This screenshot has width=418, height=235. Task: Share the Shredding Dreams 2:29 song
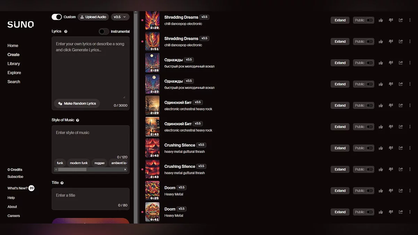pos(401,20)
